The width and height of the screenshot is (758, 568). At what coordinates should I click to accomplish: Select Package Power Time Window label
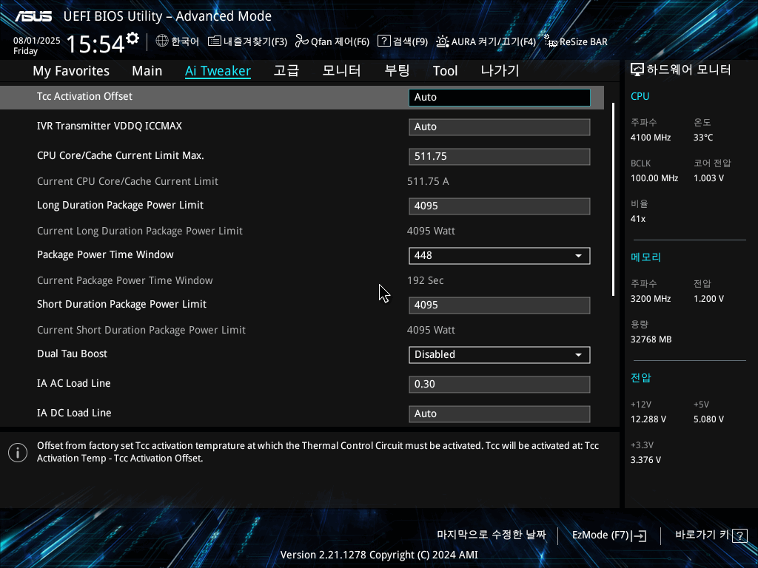point(105,254)
